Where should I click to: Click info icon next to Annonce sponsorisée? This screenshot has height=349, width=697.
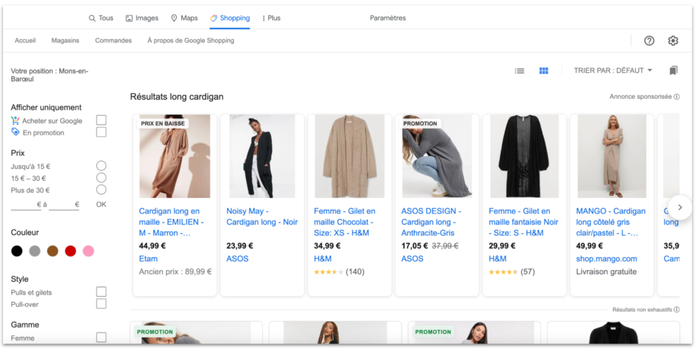pos(676,97)
